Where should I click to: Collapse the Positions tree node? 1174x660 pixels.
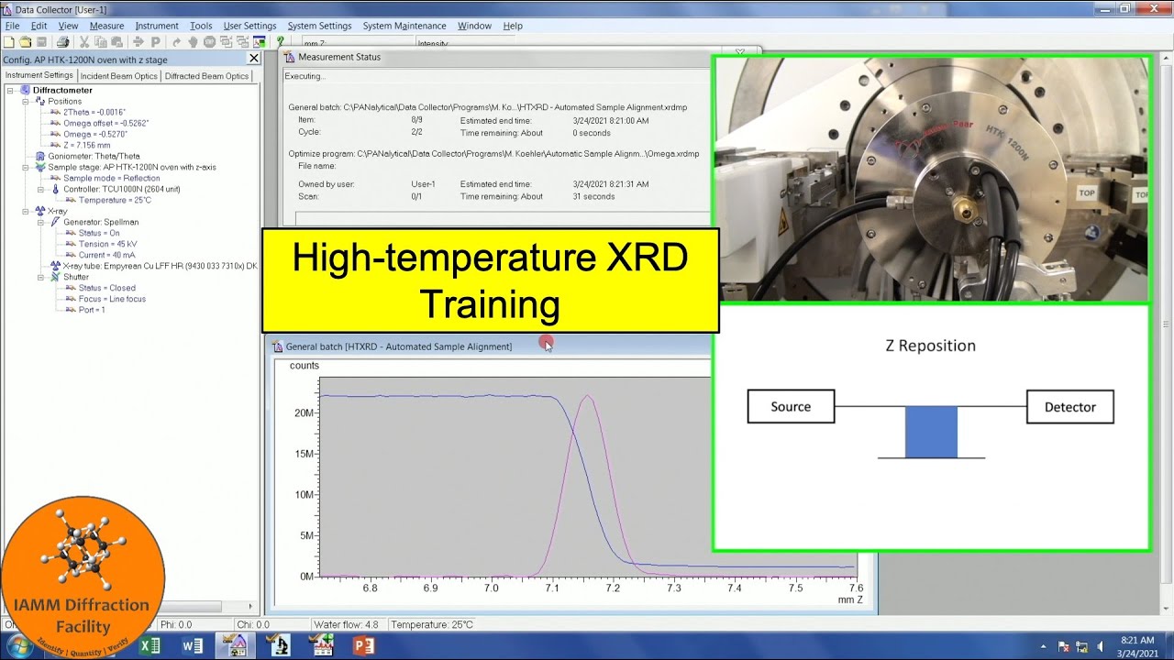click(26, 101)
